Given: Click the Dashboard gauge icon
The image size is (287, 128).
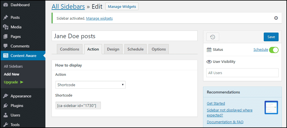Looking at the screenshot, I should (x=6, y=5).
